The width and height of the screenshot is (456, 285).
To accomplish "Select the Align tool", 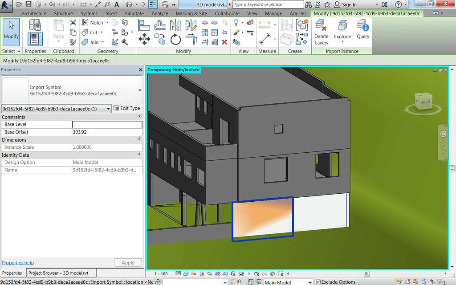I will [145, 25].
